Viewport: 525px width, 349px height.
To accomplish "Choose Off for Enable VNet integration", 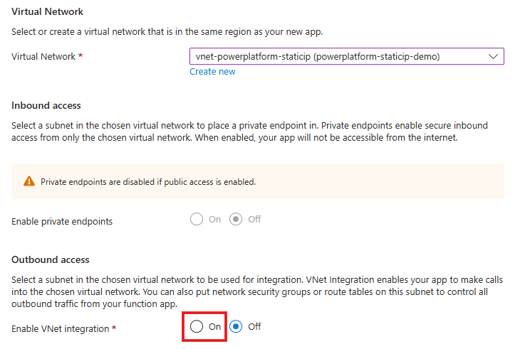I will [x=236, y=326].
